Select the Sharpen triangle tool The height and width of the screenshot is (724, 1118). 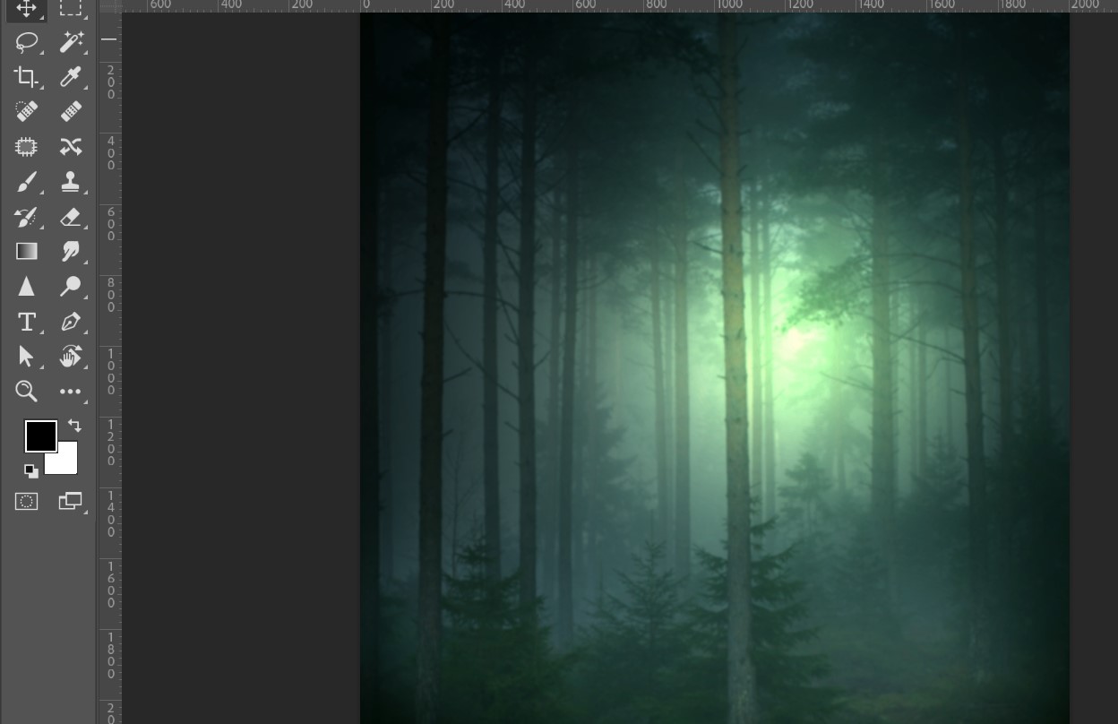[x=26, y=287]
